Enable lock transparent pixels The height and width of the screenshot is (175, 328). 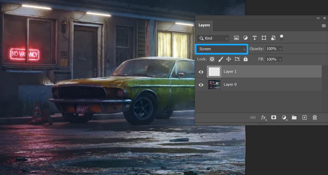pyautogui.click(x=212, y=59)
